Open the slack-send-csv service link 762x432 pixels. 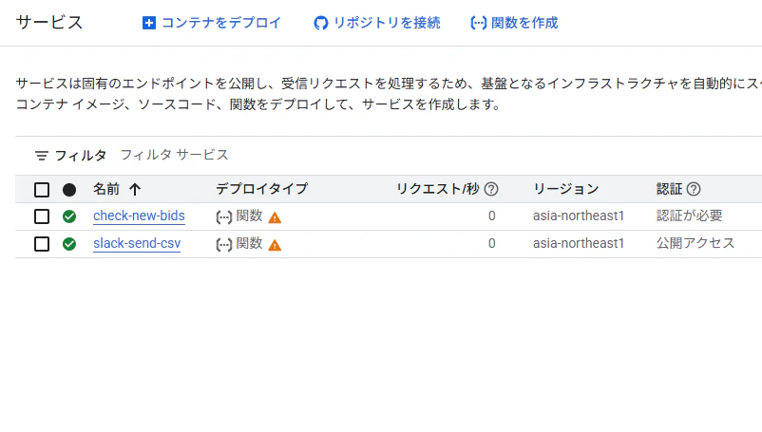(x=137, y=244)
